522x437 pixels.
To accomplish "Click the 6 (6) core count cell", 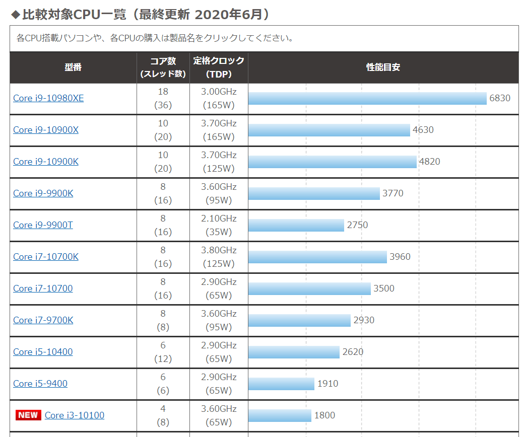I will click(163, 384).
